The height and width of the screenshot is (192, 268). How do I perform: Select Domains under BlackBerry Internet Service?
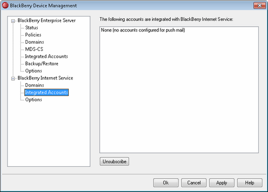tap(35, 85)
